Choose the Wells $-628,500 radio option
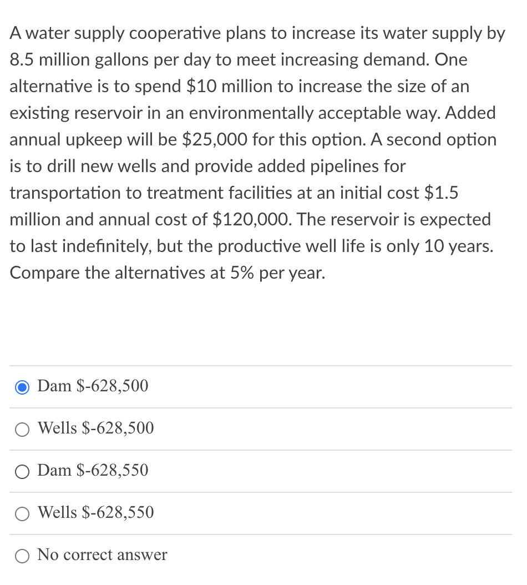Viewport: 527px width, 585px height. click(x=22, y=430)
